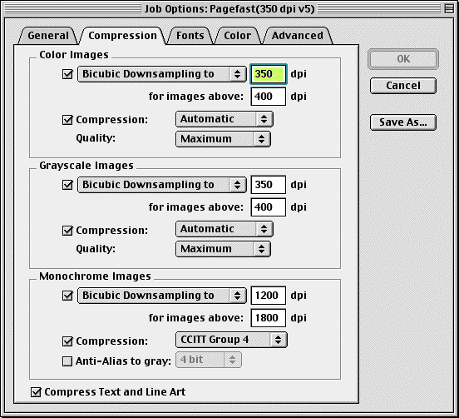Screen dimensions: 459x418
Task: Click the highlighted Color Images 350 dpi field
Action: pos(268,74)
